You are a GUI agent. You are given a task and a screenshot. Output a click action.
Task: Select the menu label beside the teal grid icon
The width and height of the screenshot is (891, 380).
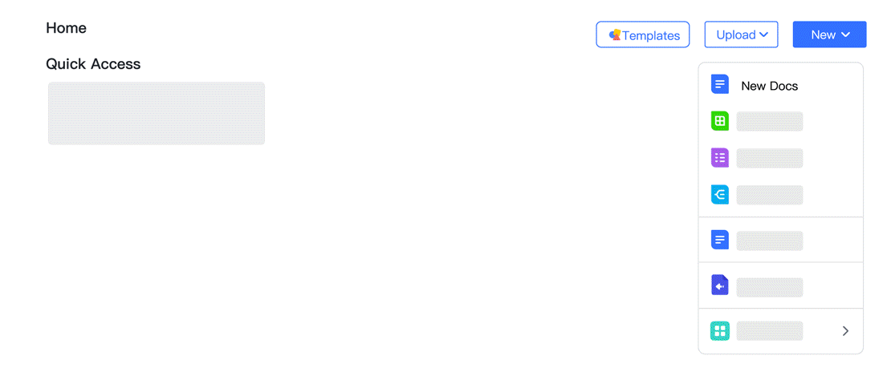point(769,330)
